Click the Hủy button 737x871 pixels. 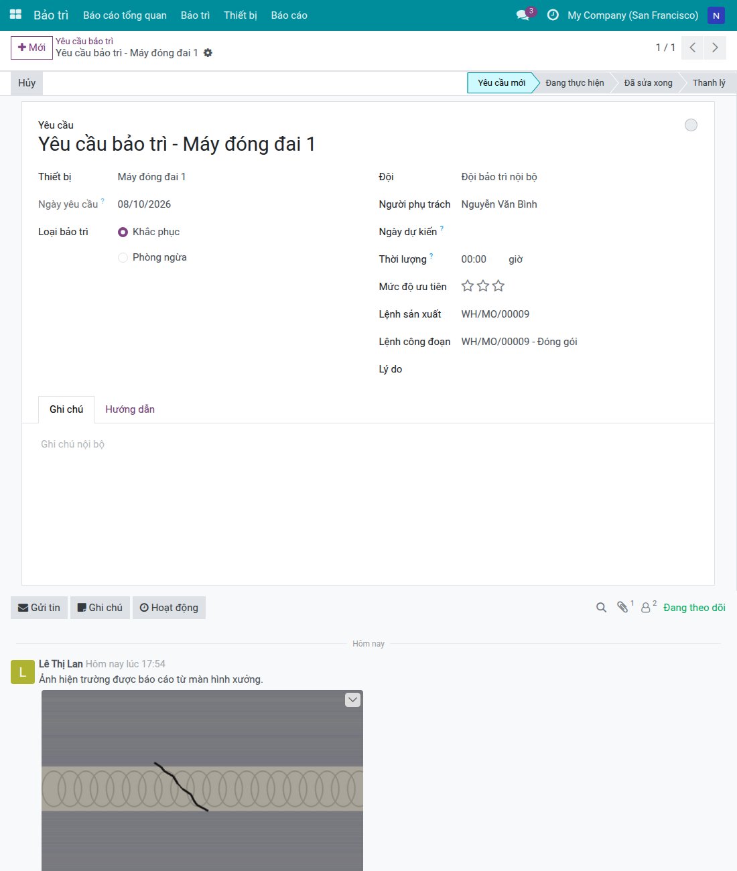click(27, 83)
